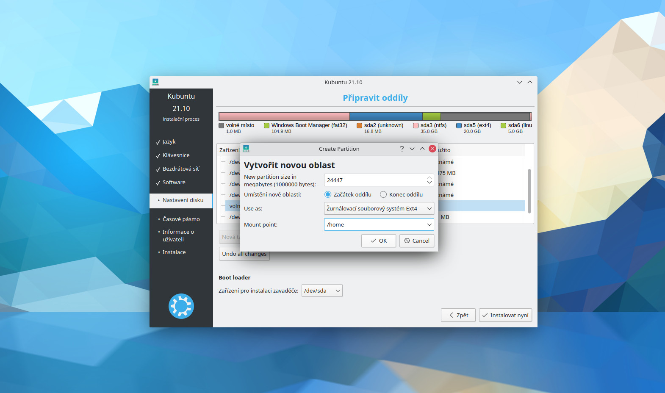The width and height of the screenshot is (665, 393).
Task: Open the boot loader device /dev/sda dropdown
Action: click(x=322, y=291)
